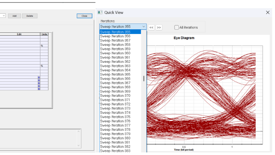Select Sweep Iteration 359 in the list

[120, 49]
